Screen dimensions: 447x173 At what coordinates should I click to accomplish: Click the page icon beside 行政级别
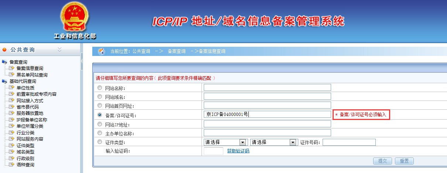11,158
